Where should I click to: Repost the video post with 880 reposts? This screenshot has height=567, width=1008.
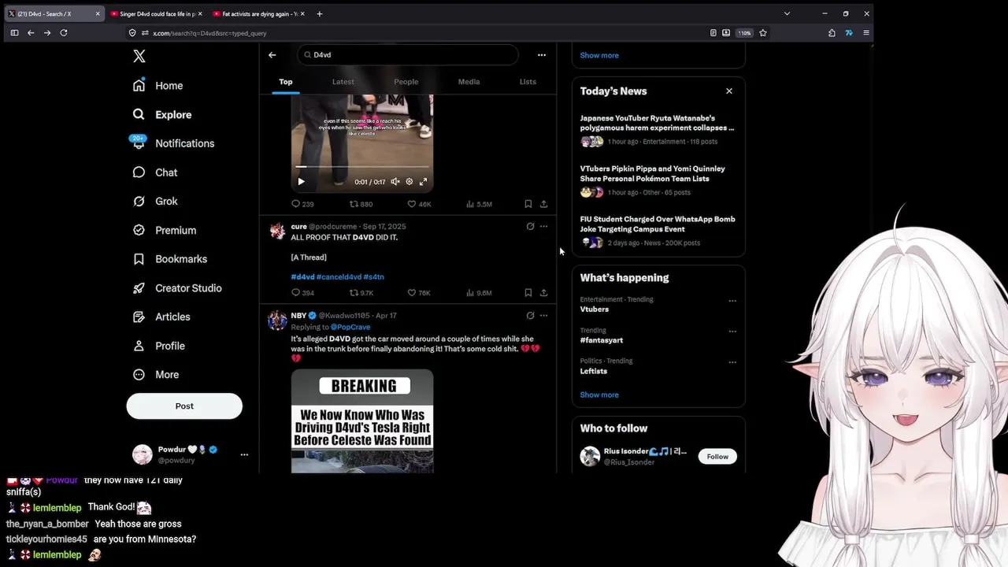tap(361, 204)
